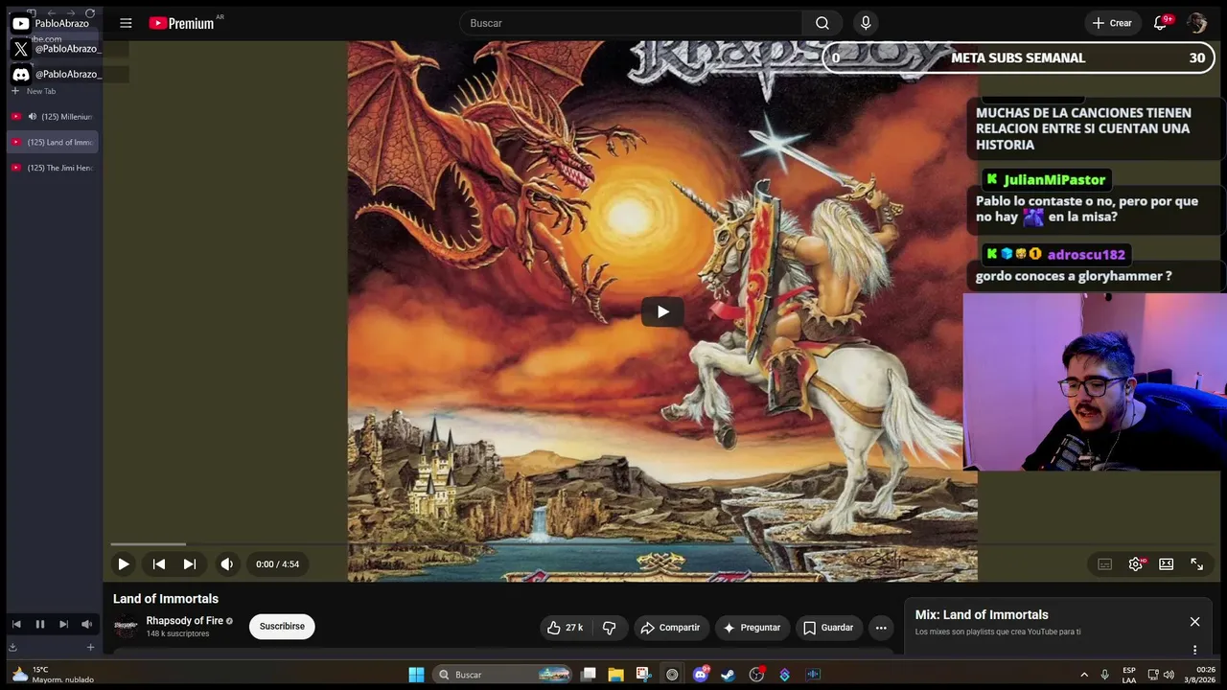Open the YouTube guide hamburger menu
Viewport: 1227px width, 690px height.
tap(126, 23)
